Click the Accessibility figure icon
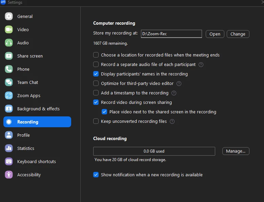Screen dimensions: 264x202 (x=9, y=175)
